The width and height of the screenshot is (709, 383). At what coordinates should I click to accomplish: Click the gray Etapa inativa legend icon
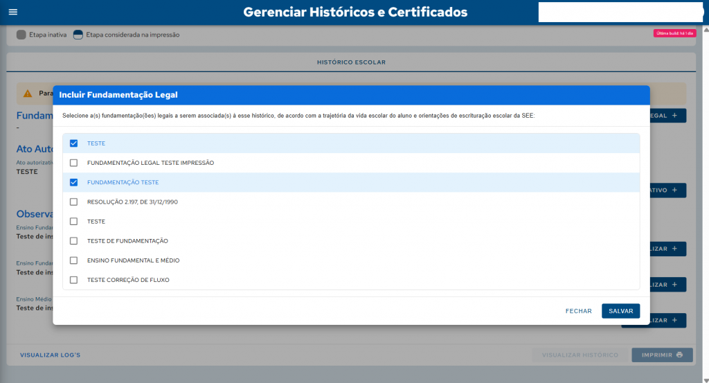21,35
